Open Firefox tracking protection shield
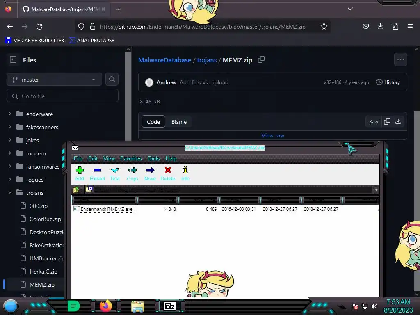The height and width of the screenshot is (315, 420). pos(81,27)
